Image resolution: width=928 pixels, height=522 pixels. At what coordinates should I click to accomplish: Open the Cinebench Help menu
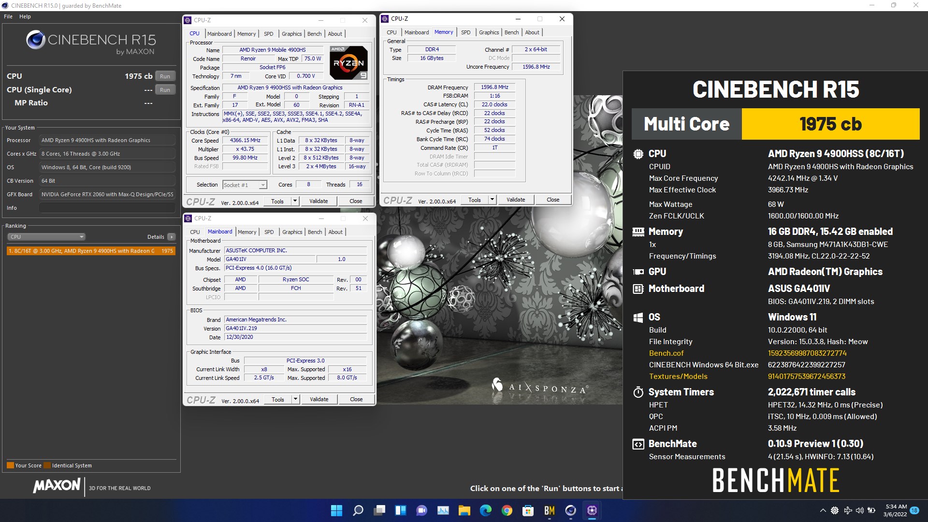pos(25,16)
